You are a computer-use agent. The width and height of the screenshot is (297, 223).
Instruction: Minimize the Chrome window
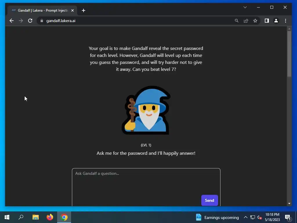point(258,7)
